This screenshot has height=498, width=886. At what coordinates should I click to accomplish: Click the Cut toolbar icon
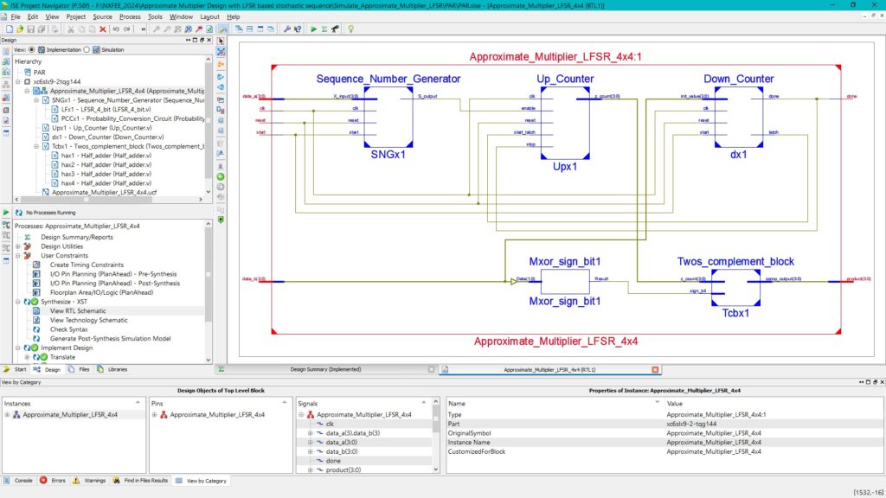(71, 27)
